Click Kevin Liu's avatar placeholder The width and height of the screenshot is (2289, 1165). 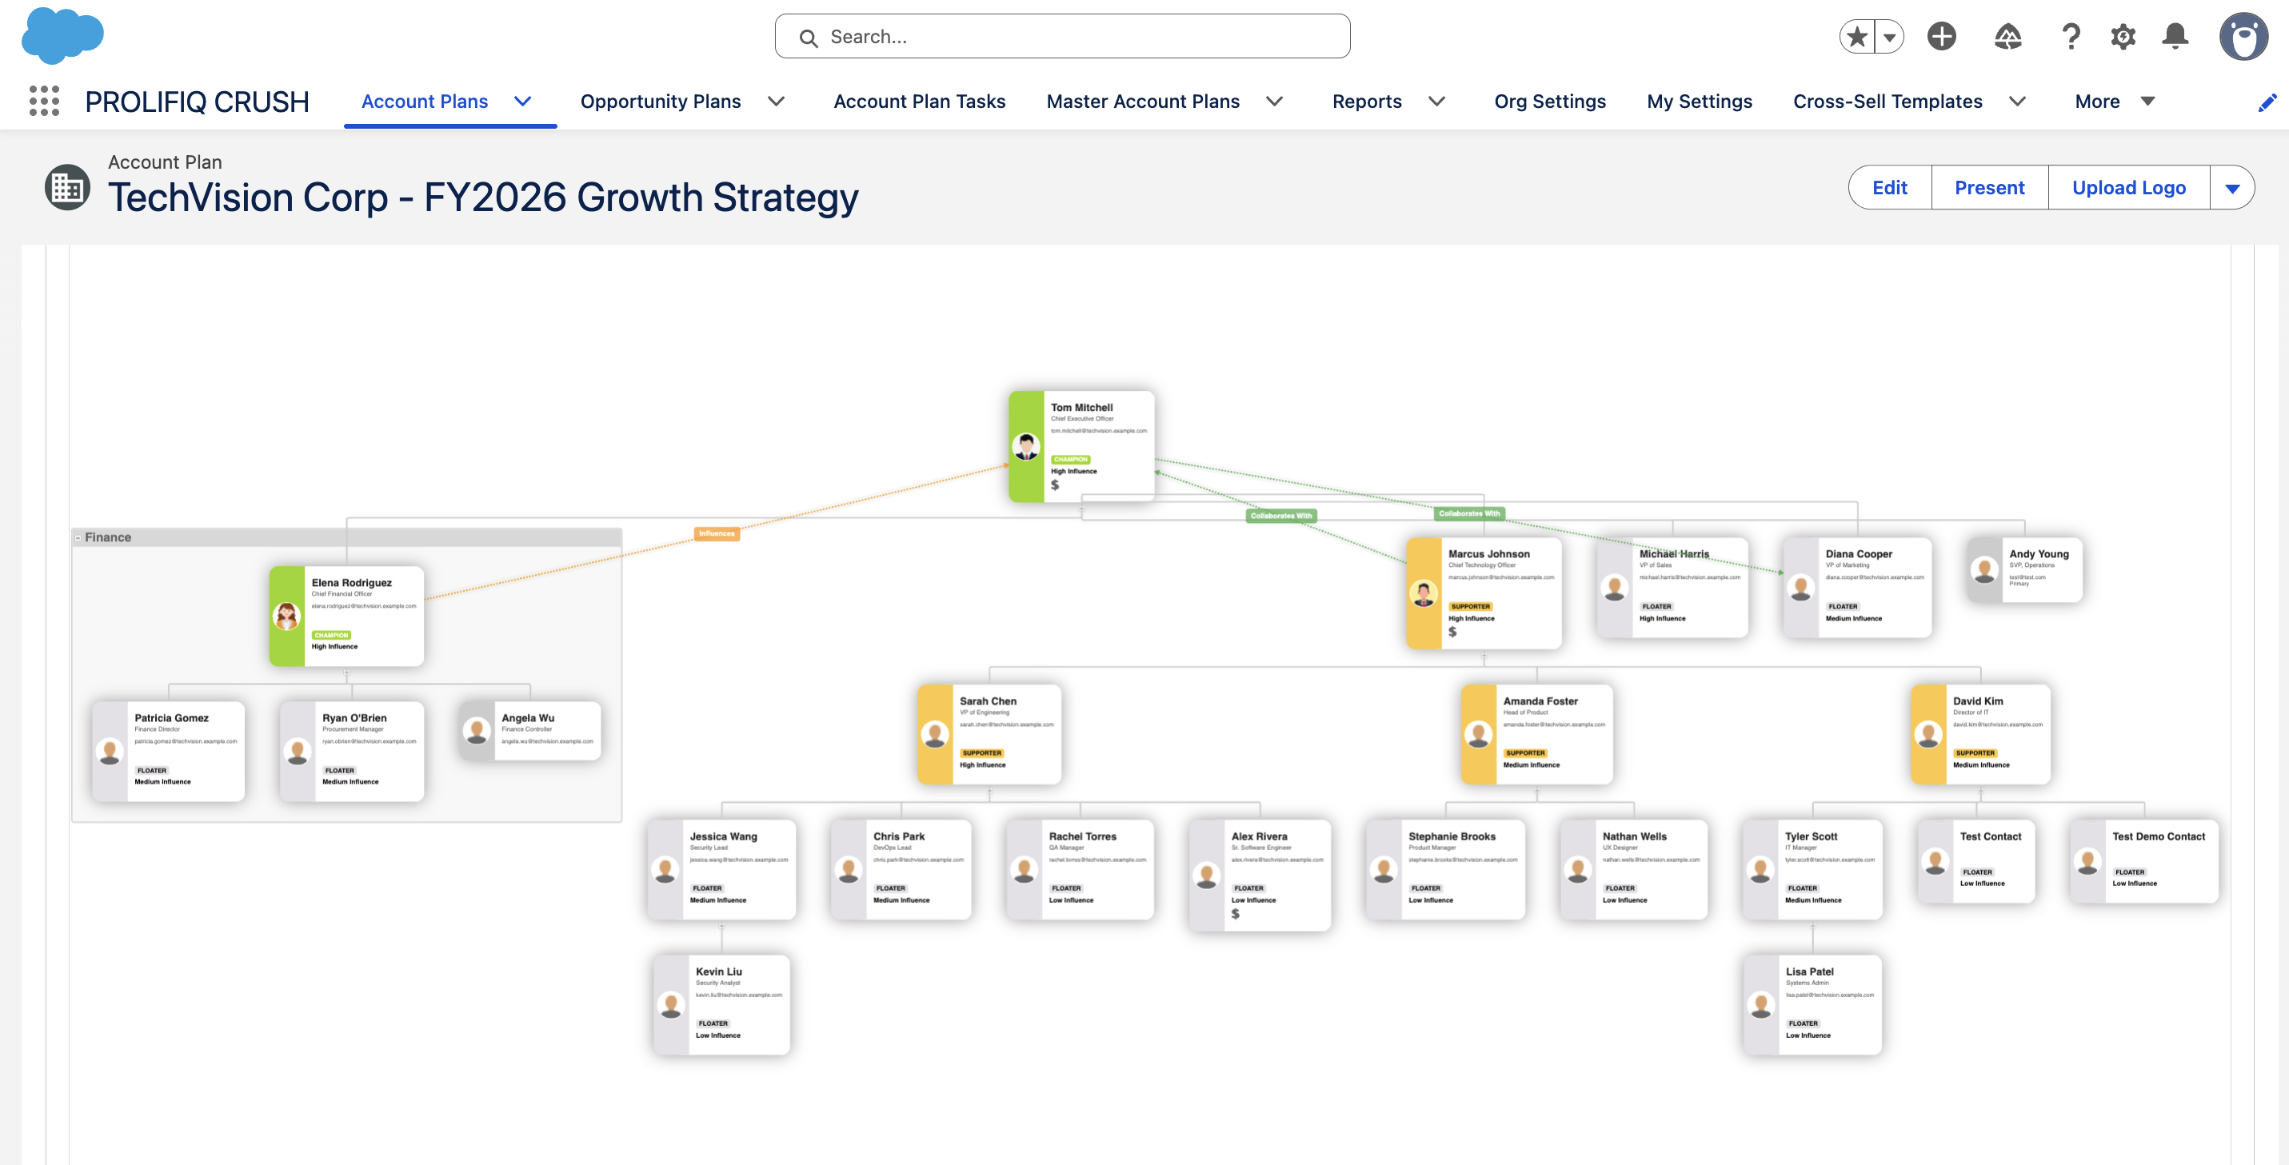671,1005
